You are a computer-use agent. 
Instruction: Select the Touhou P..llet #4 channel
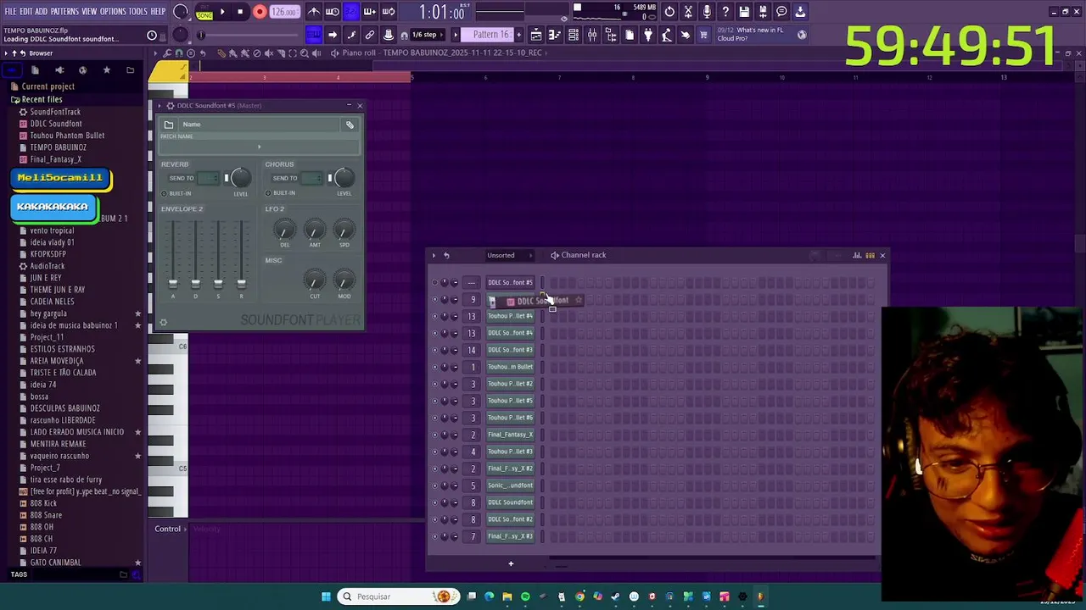(510, 316)
